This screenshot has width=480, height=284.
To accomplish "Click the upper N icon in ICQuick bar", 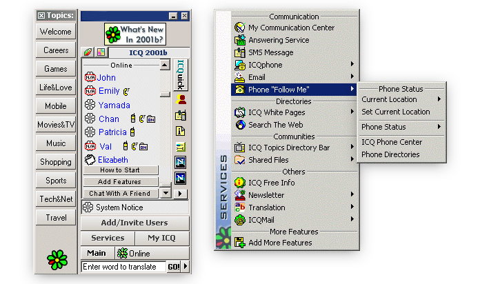I will (x=181, y=162).
